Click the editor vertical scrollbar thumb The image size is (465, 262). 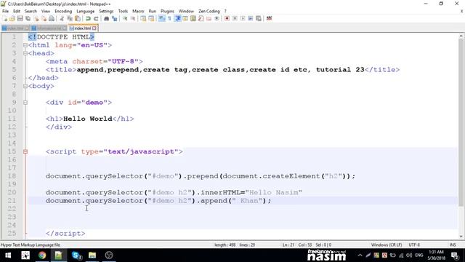[x=461, y=122]
